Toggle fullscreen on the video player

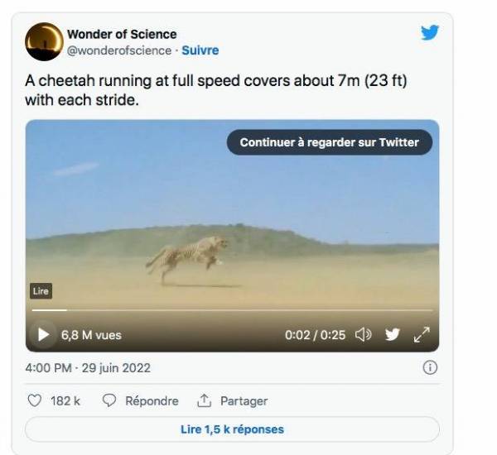point(422,335)
